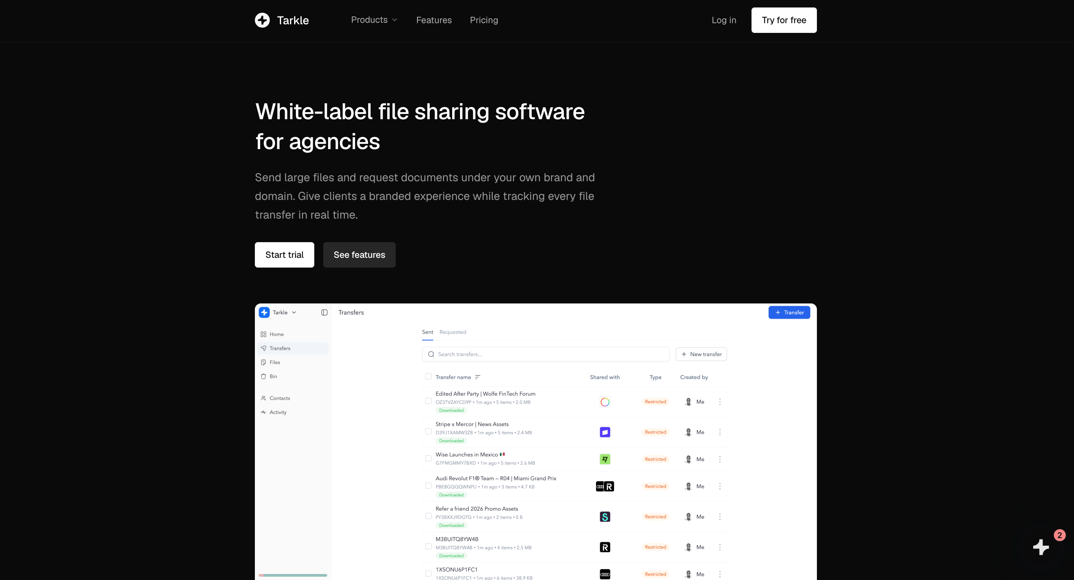1074x580 pixels.
Task: Click the purple shared-with logo for Stripe x Mercor
Action: pos(605,432)
